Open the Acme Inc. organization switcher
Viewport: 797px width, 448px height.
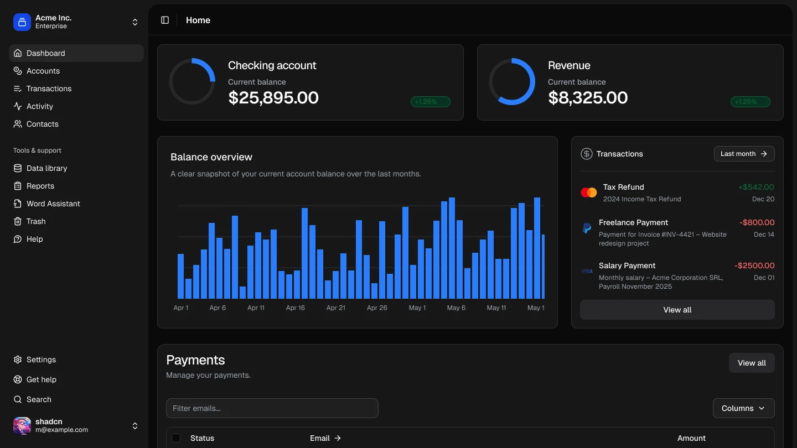(72, 22)
